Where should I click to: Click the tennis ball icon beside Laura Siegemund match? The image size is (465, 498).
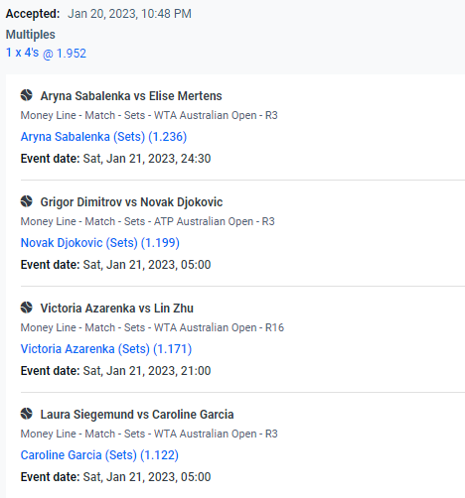(x=27, y=414)
